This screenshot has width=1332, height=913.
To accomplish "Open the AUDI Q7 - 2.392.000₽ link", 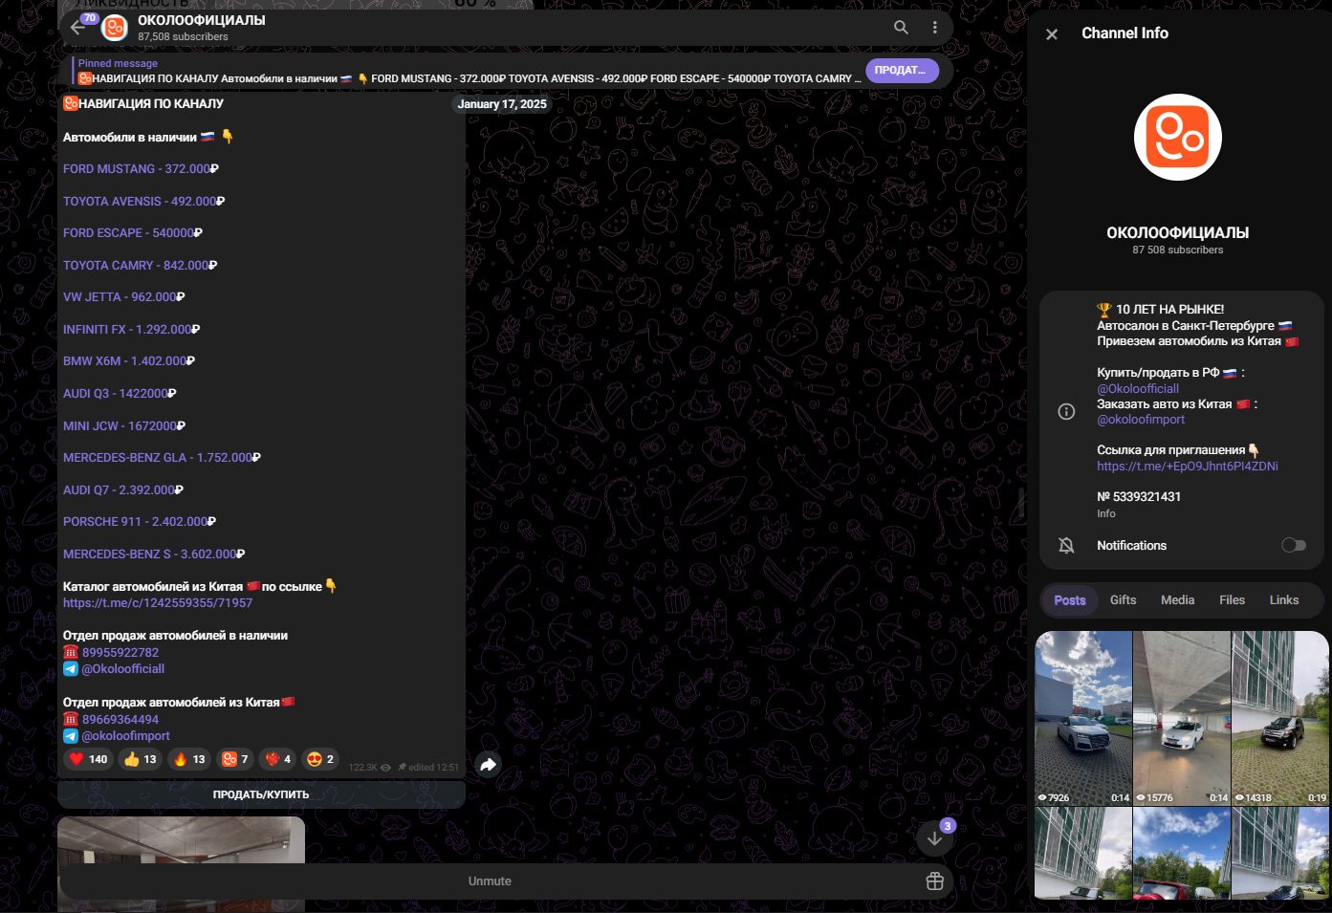I will click(x=123, y=490).
